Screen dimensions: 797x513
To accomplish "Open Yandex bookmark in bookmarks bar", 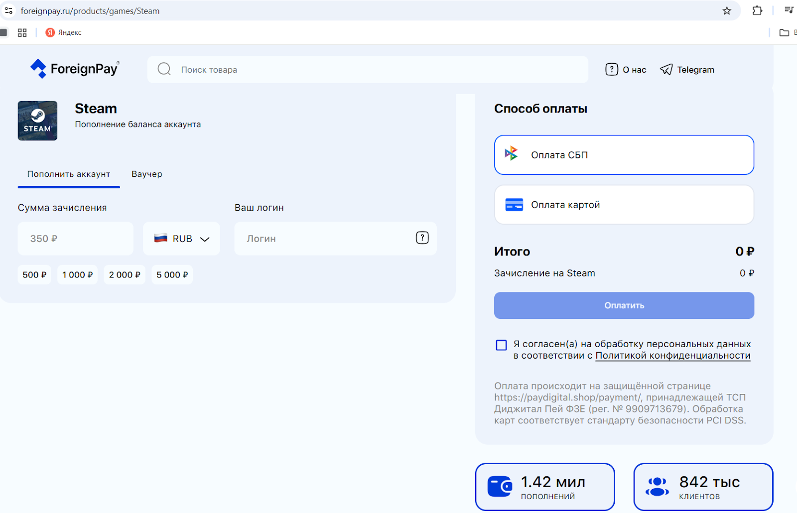I will click(63, 32).
